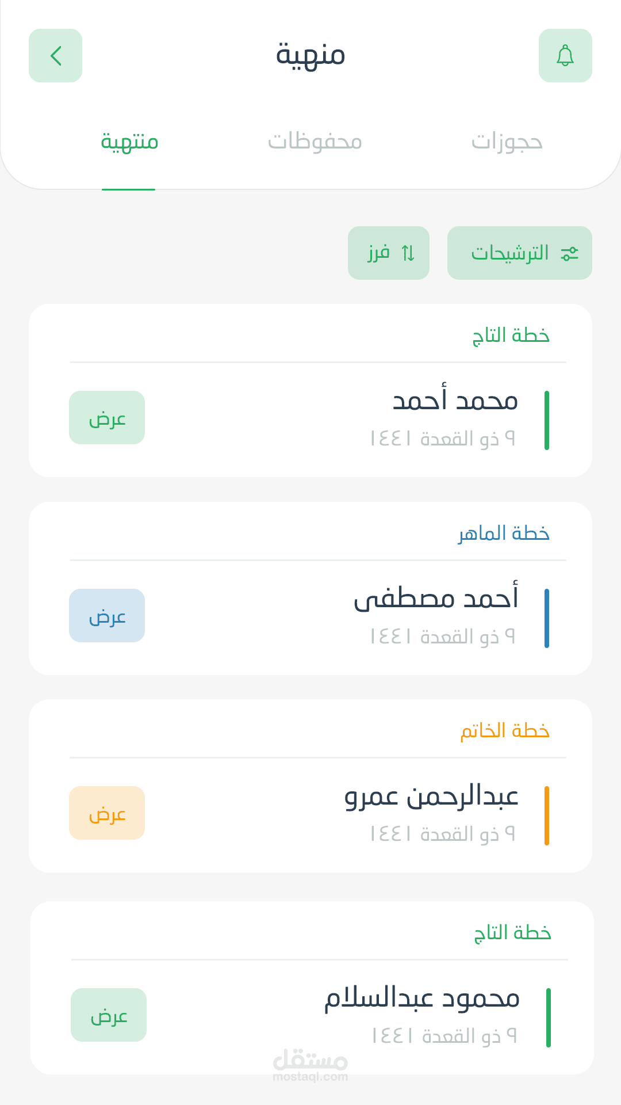The height and width of the screenshot is (1105, 621).
Task: Click the خطة الخاتم plan label
Action: click(x=505, y=731)
